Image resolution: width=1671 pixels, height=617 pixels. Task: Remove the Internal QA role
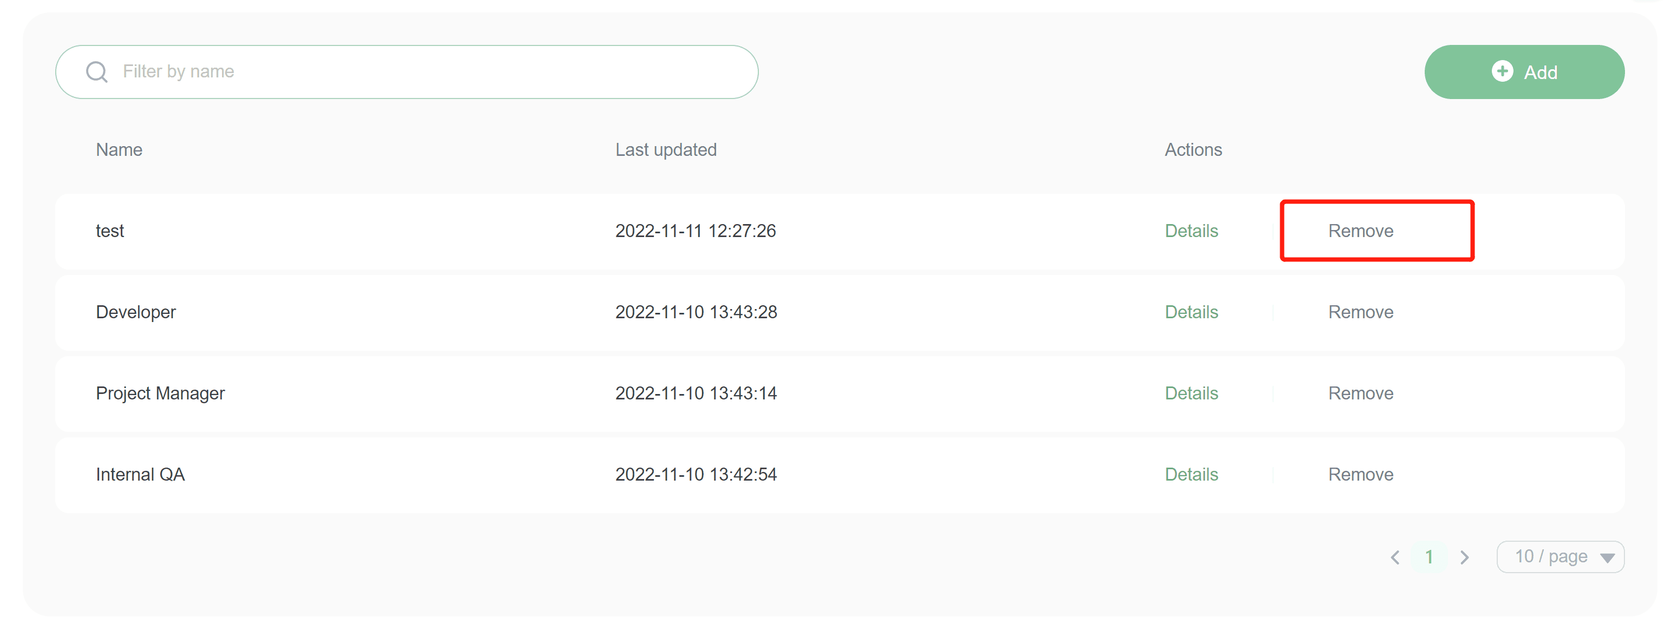coord(1360,474)
